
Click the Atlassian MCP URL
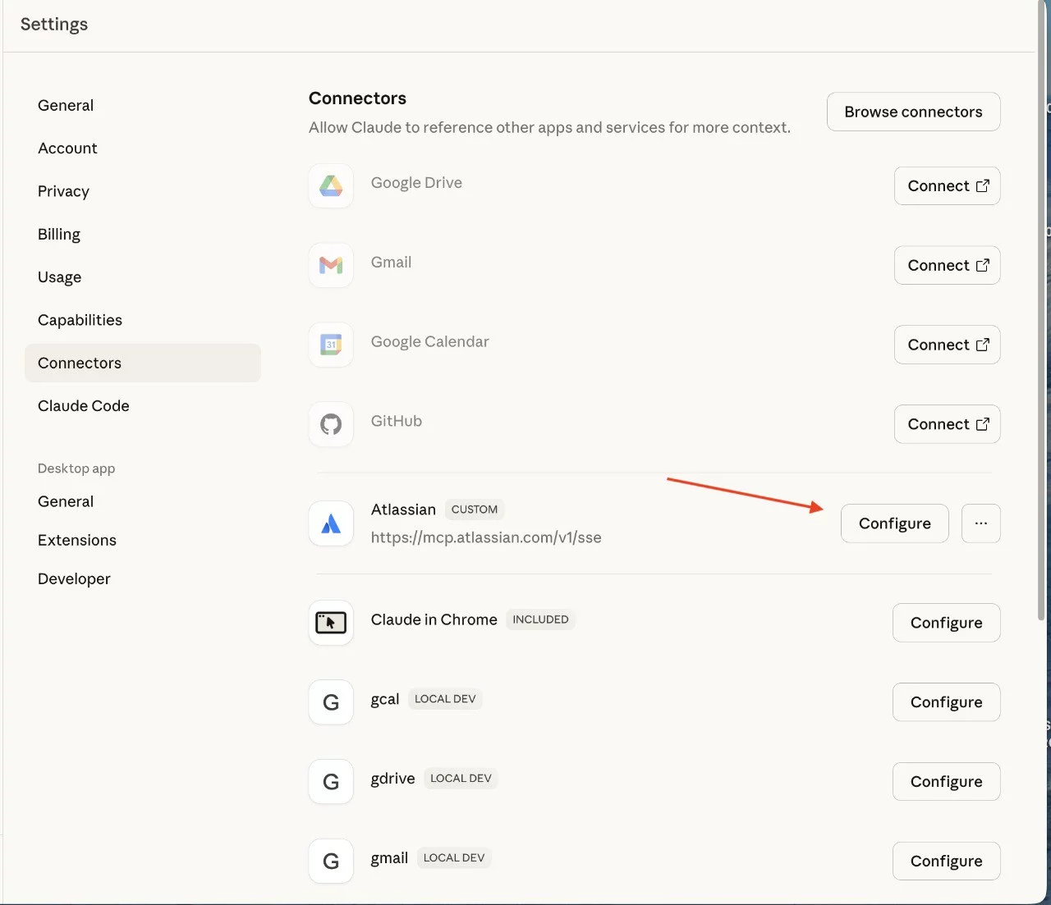[x=486, y=537]
